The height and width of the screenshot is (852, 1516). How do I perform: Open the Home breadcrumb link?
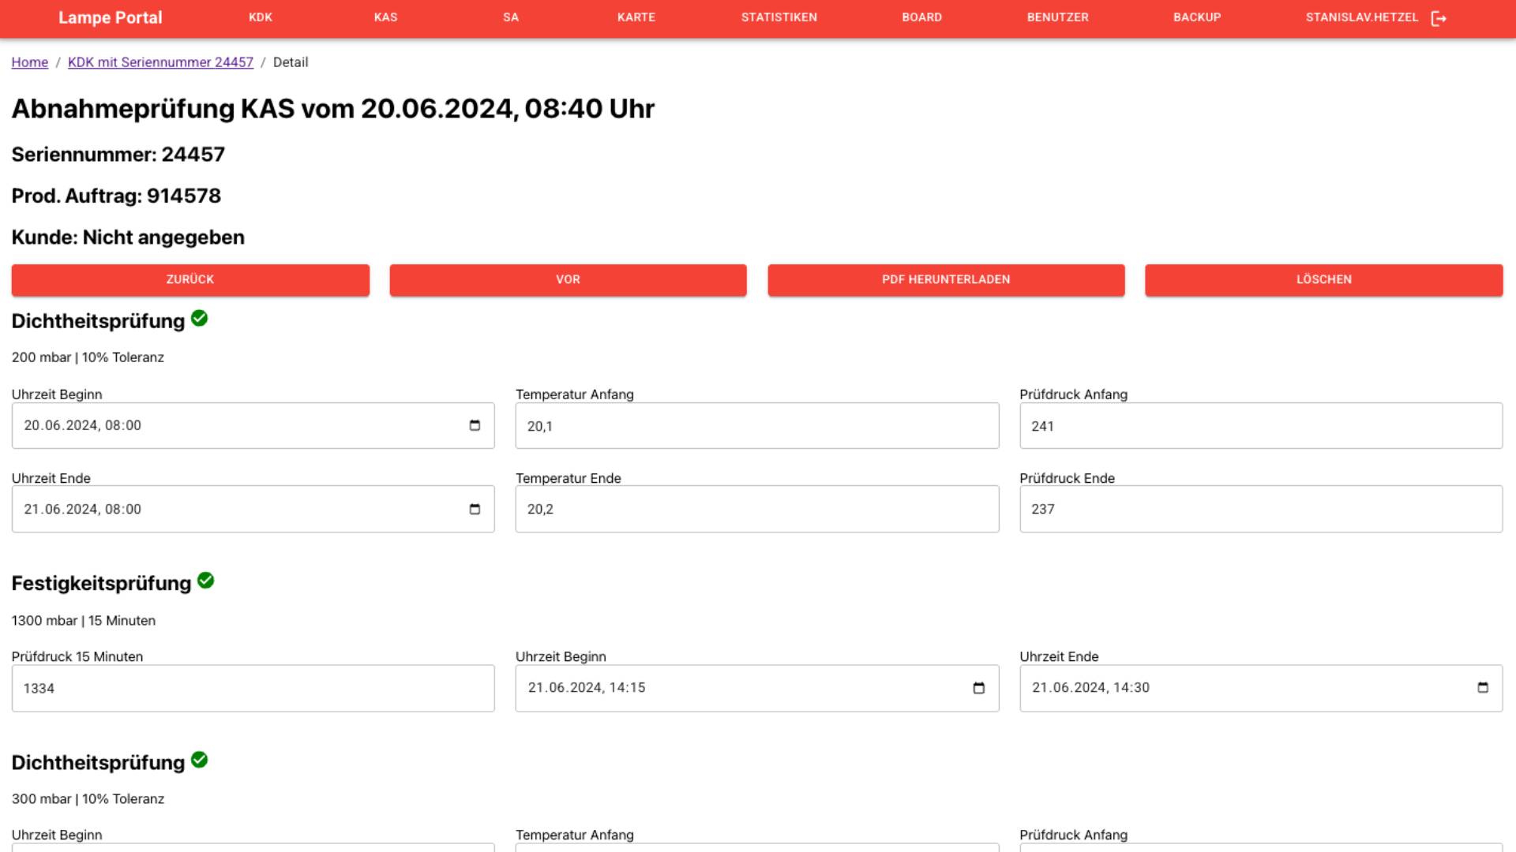coord(29,62)
